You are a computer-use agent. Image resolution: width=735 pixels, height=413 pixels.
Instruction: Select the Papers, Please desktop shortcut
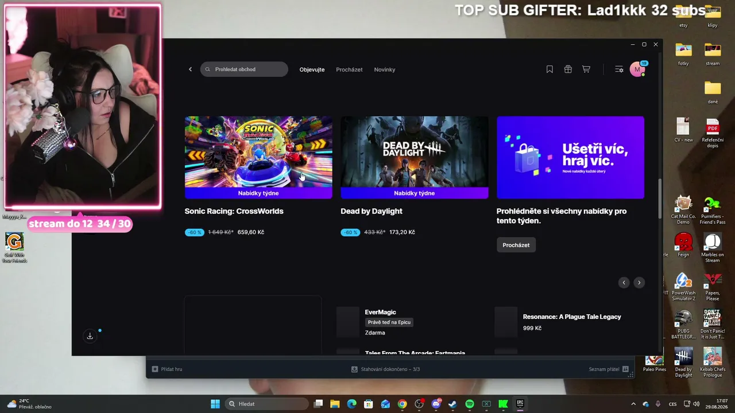713,287
